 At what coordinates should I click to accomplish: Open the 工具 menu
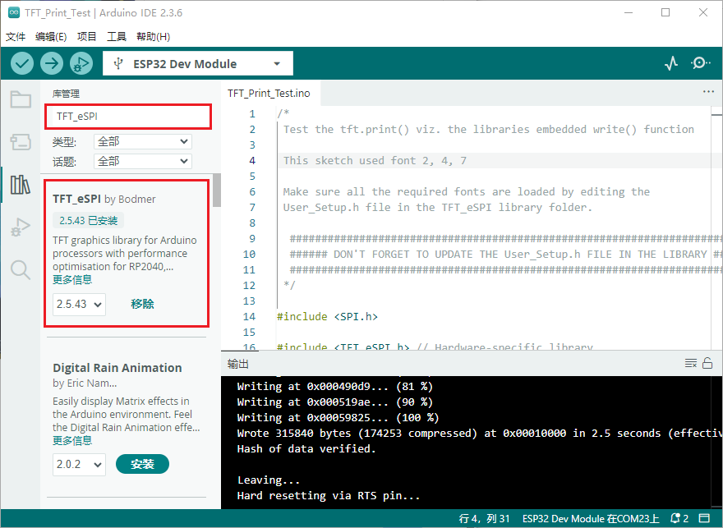(x=117, y=36)
